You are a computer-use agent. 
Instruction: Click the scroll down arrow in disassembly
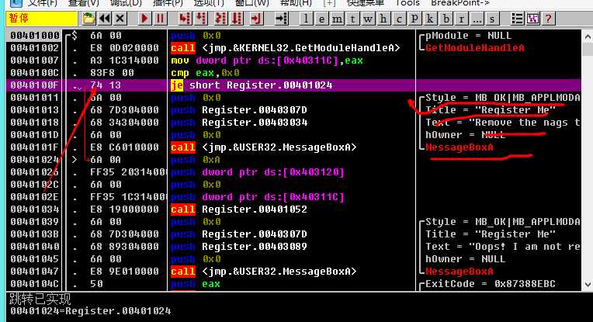(x=588, y=284)
